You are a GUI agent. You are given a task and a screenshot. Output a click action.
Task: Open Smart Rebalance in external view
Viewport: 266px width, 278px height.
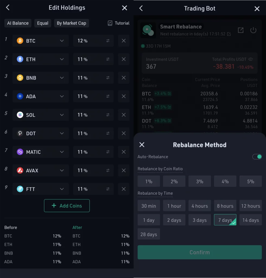point(241,30)
